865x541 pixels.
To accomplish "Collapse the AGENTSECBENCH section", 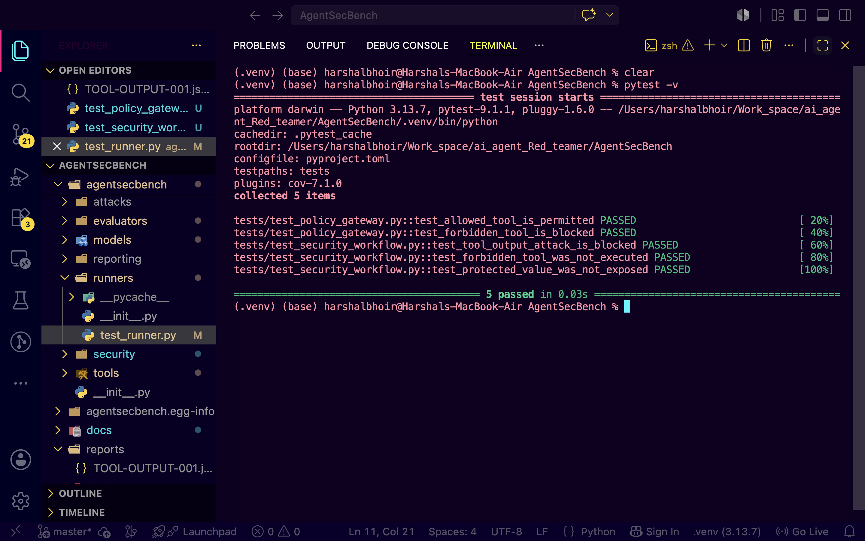I will (129, 165).
